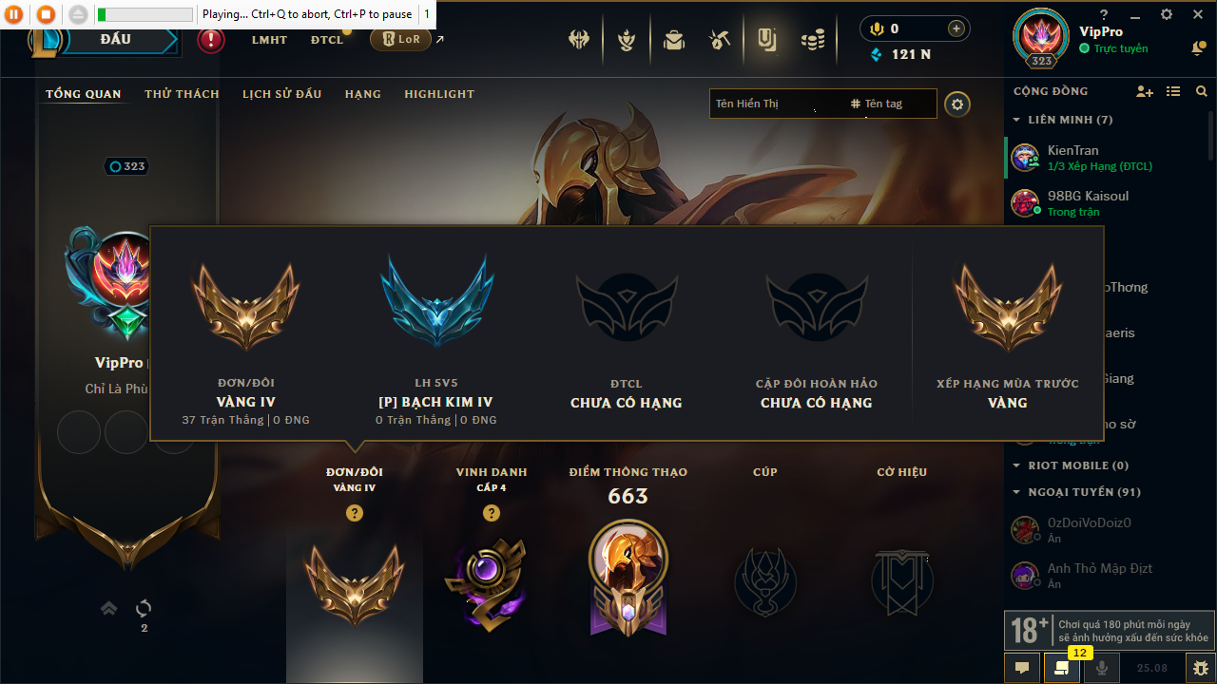
Task: Open the Store coins icon
Action: pyautogui.click(x=813, y=40)
